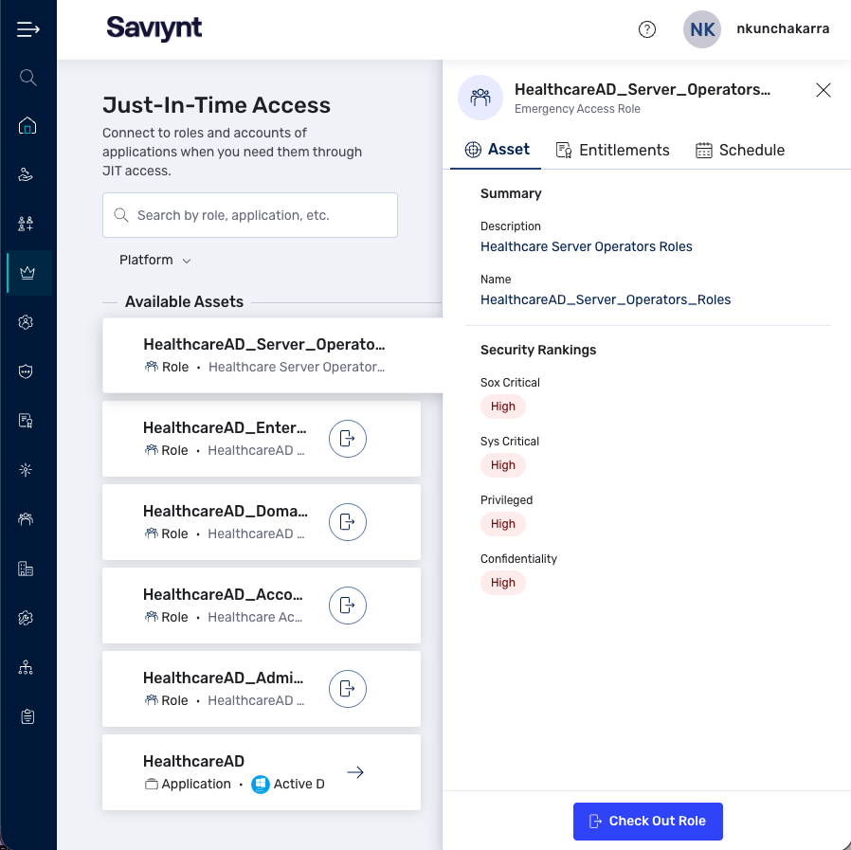This screenshot has width=851, height=850.
Task: Check out HealthcareAD_Admi role icon
Action: pyautogui.click(x=348, y=689)
